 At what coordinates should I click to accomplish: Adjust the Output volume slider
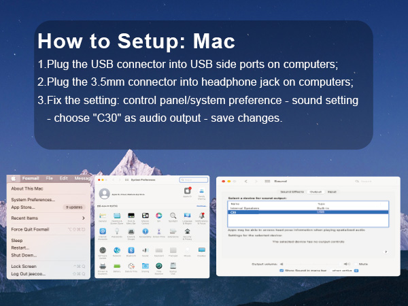(315, 264)
